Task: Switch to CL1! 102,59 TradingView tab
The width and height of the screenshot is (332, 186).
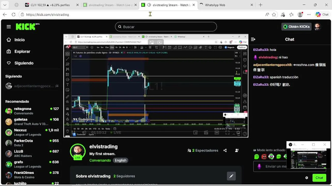Action: (x=51, y=5)
